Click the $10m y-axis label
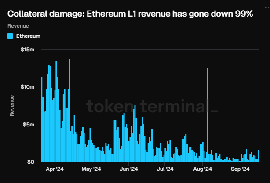The height and width of the screenshot is (183, 270). coord(27,87)
